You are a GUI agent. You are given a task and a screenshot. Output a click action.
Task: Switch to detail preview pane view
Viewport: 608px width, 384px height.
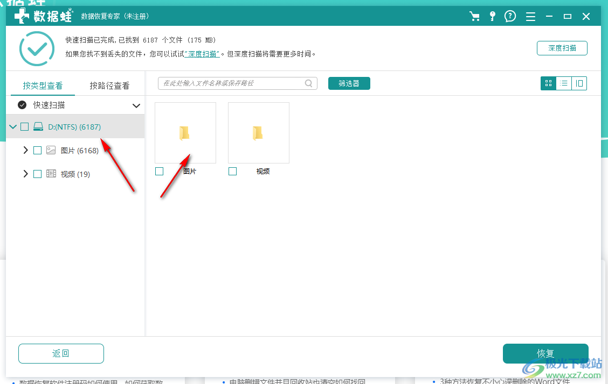tap(579, 83)
